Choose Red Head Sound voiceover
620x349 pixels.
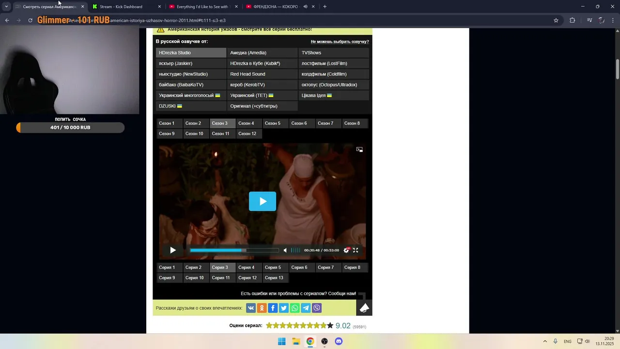[x=262, y=74]
